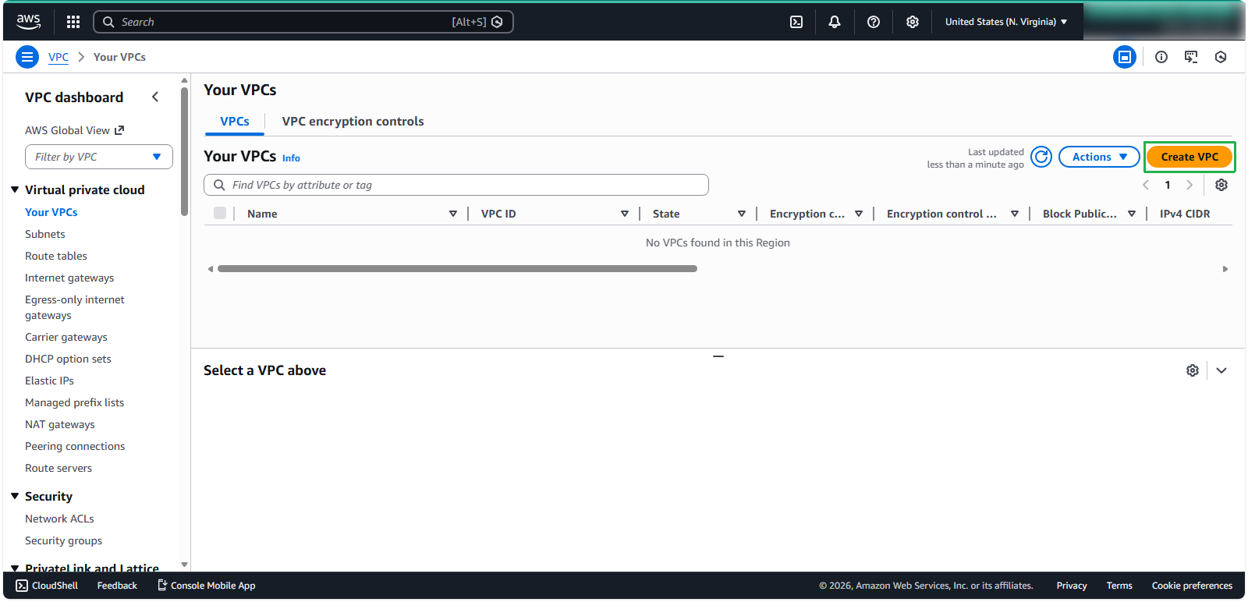
Task: Open Cookie preferences in footer
Action: 1192,586
